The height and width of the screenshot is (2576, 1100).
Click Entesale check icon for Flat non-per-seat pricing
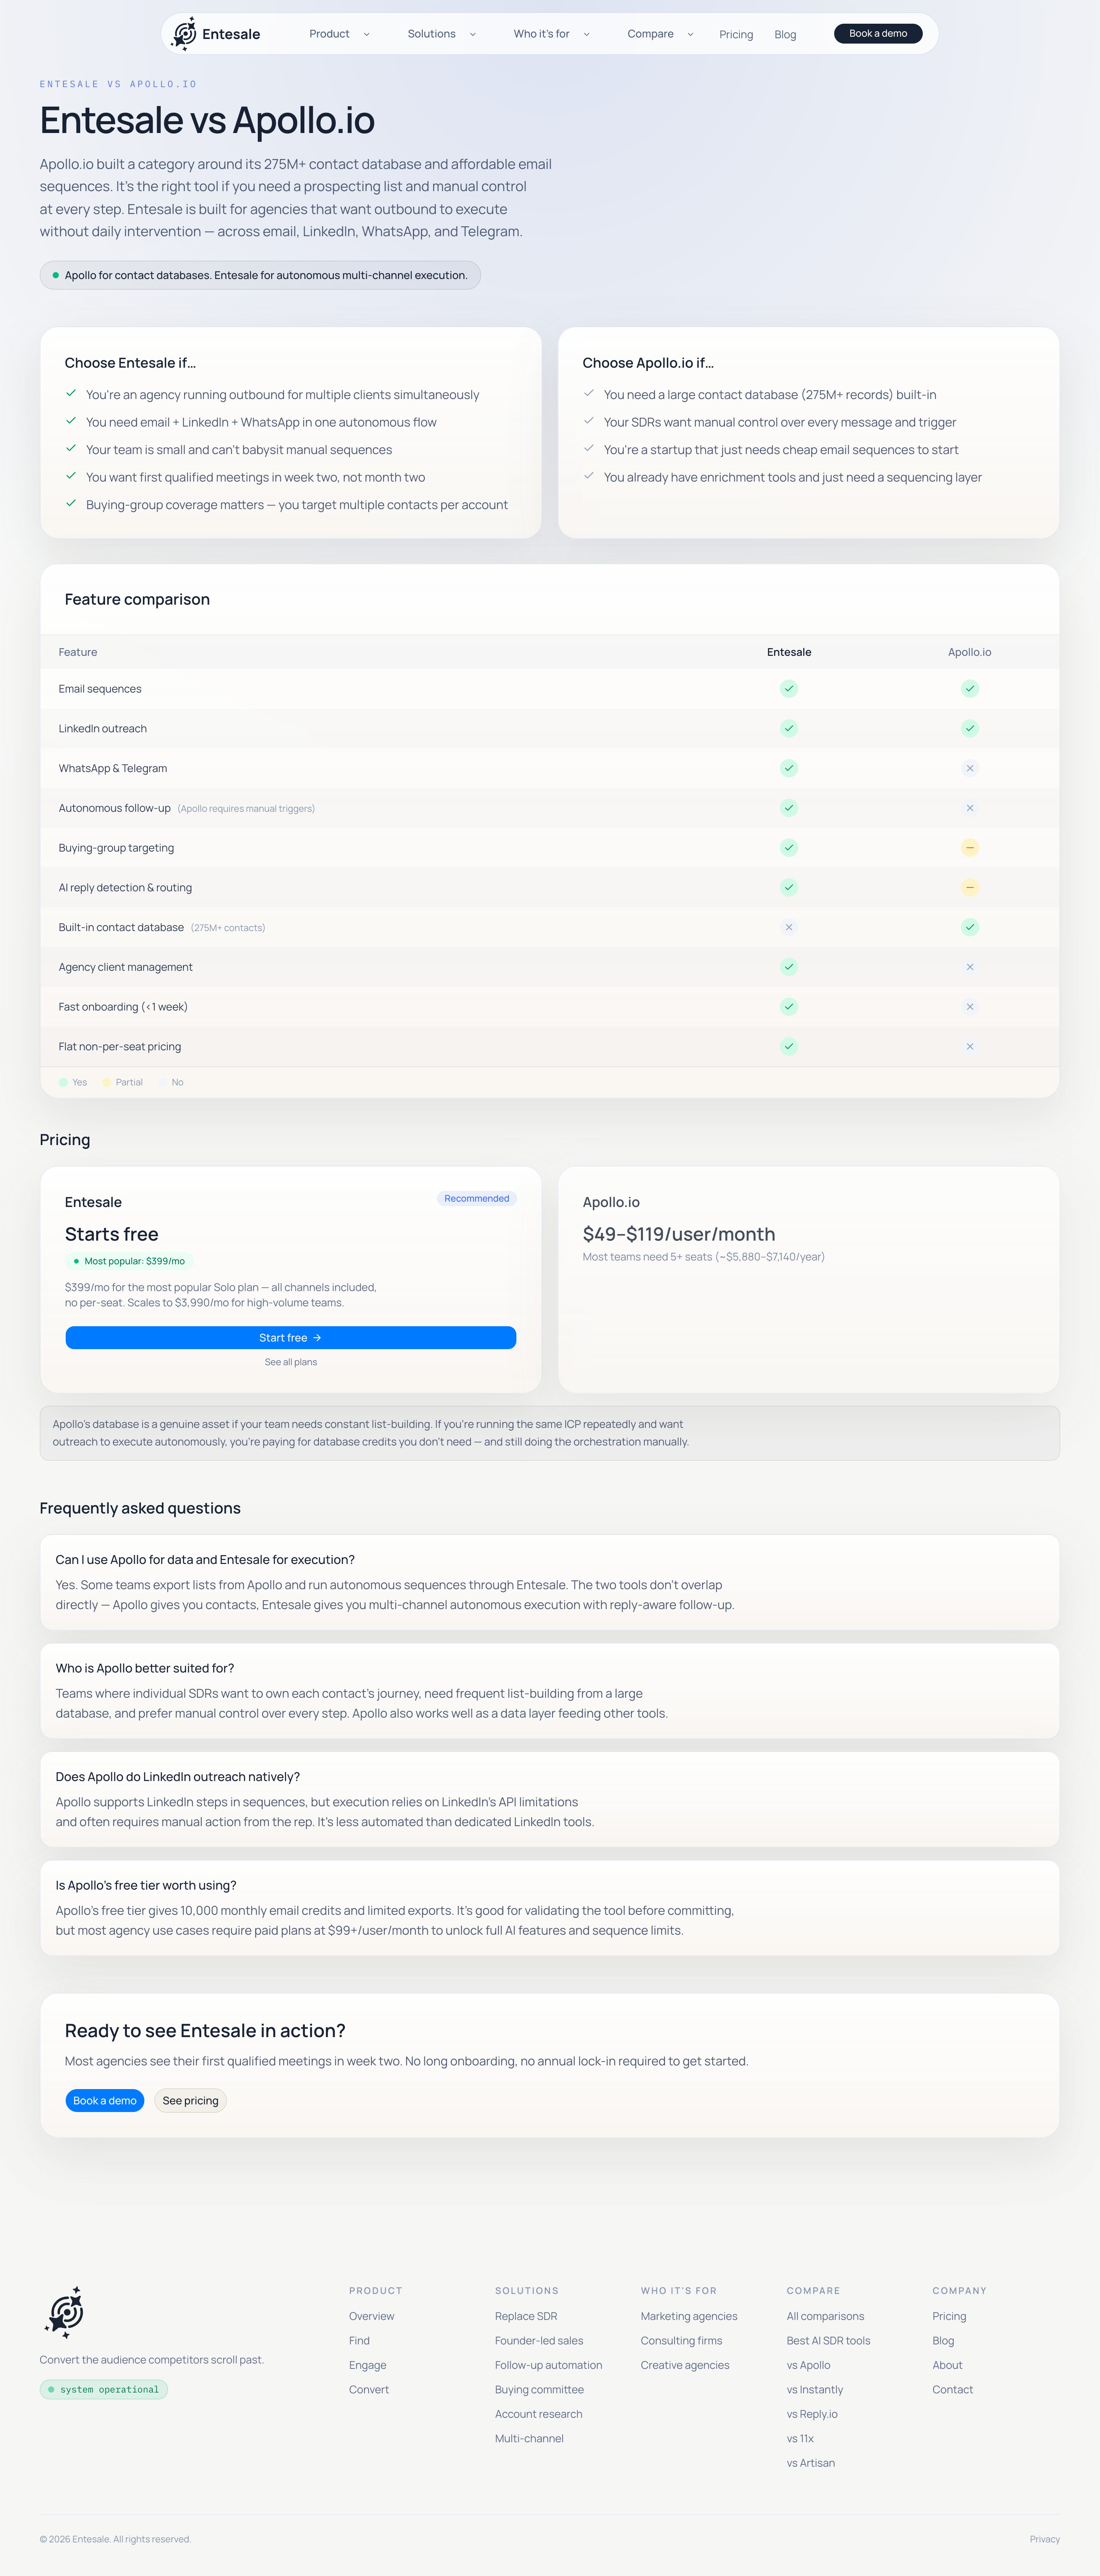point(788,1046)
